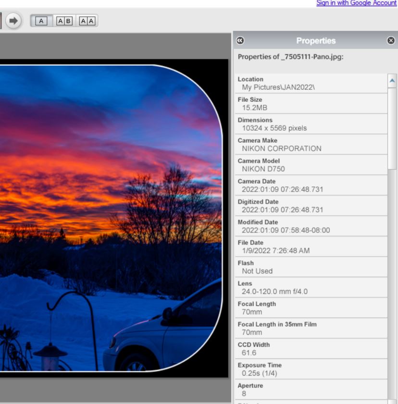Select the Modified Date property row
398x404 pixels.
[x=311, y=226]
